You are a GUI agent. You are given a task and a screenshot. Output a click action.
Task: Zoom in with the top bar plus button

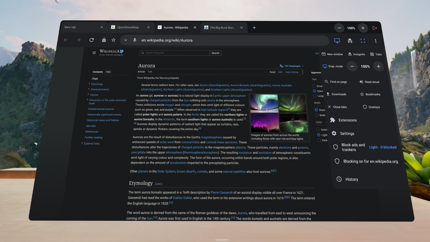[363, 28]
